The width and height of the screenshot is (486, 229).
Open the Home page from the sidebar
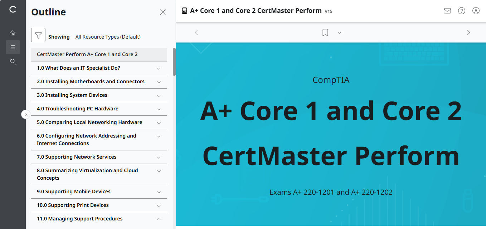pyautogui.click(x=13, y=33)
